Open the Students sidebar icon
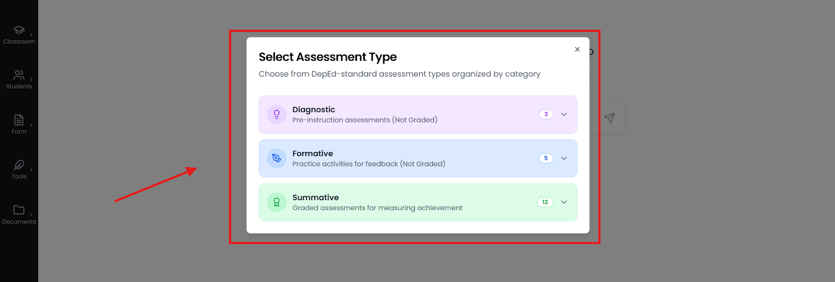835x282 pixels. (x=19, y=75)
